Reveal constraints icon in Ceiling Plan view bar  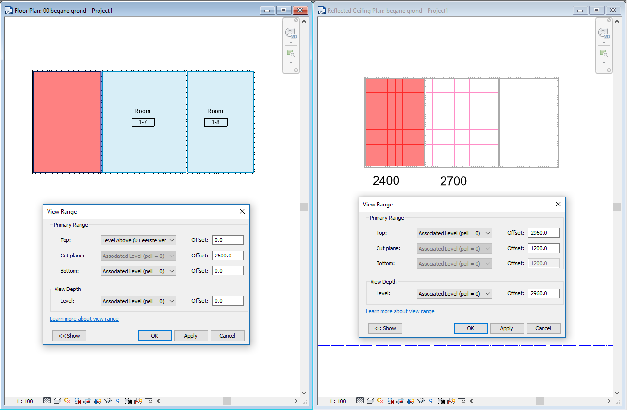point(462,401)
